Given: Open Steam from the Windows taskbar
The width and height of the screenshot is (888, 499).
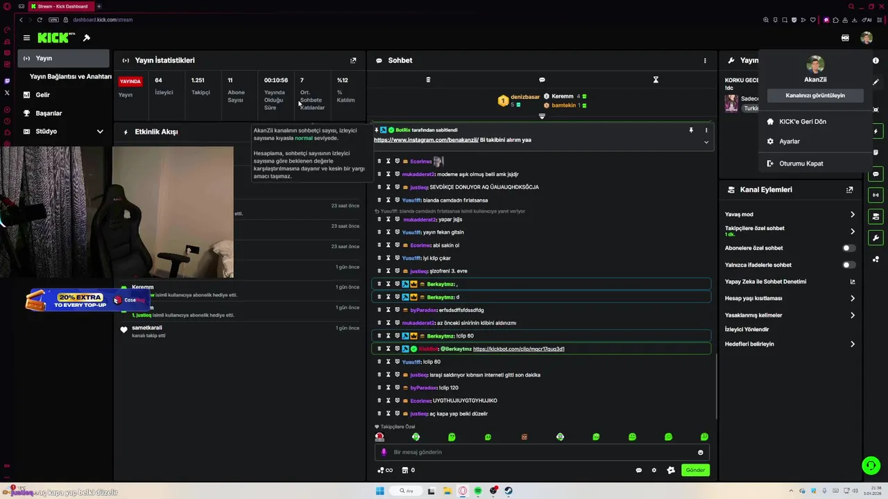Looking at the screenshot, I should point(509,491).
